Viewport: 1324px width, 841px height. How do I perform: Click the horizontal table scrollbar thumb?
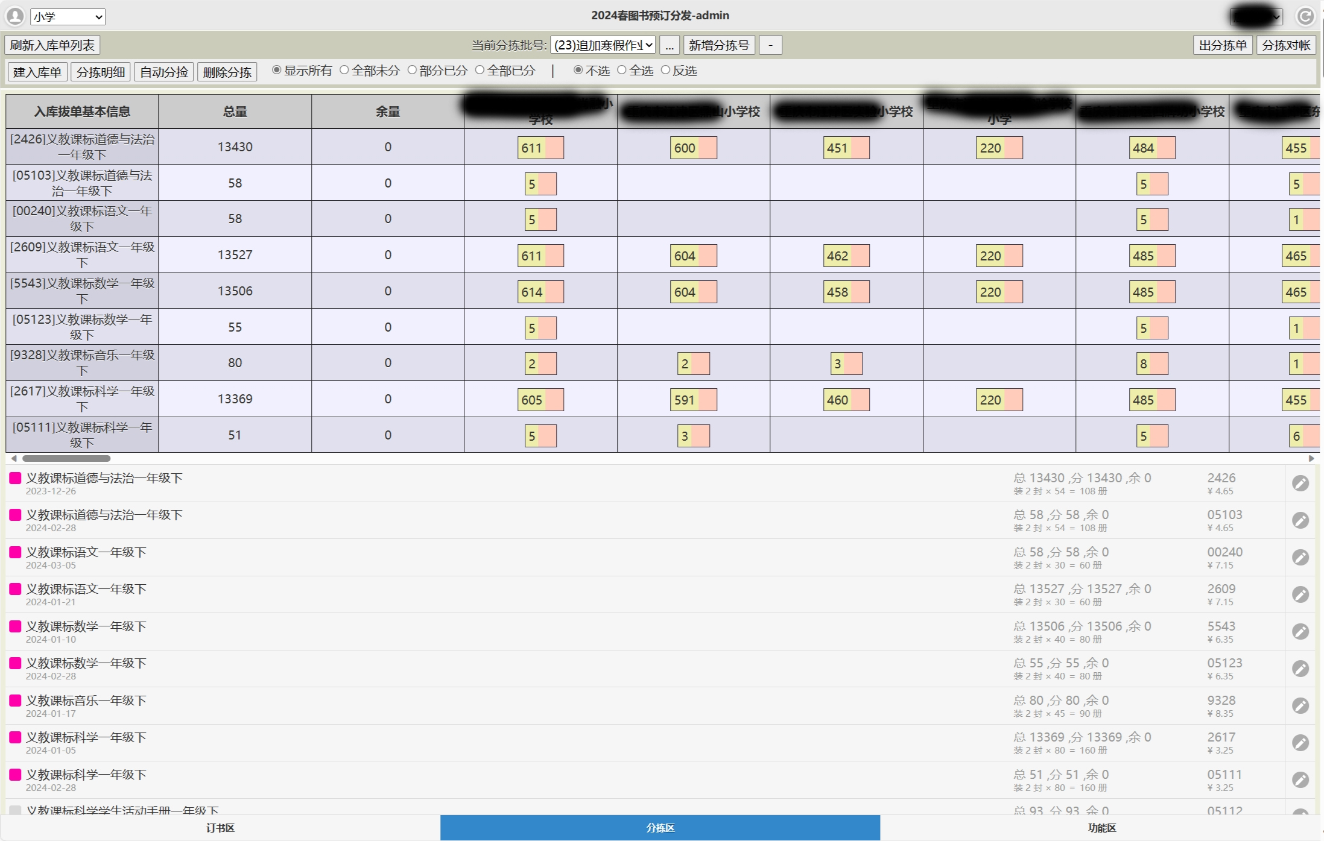pos(66,459)
